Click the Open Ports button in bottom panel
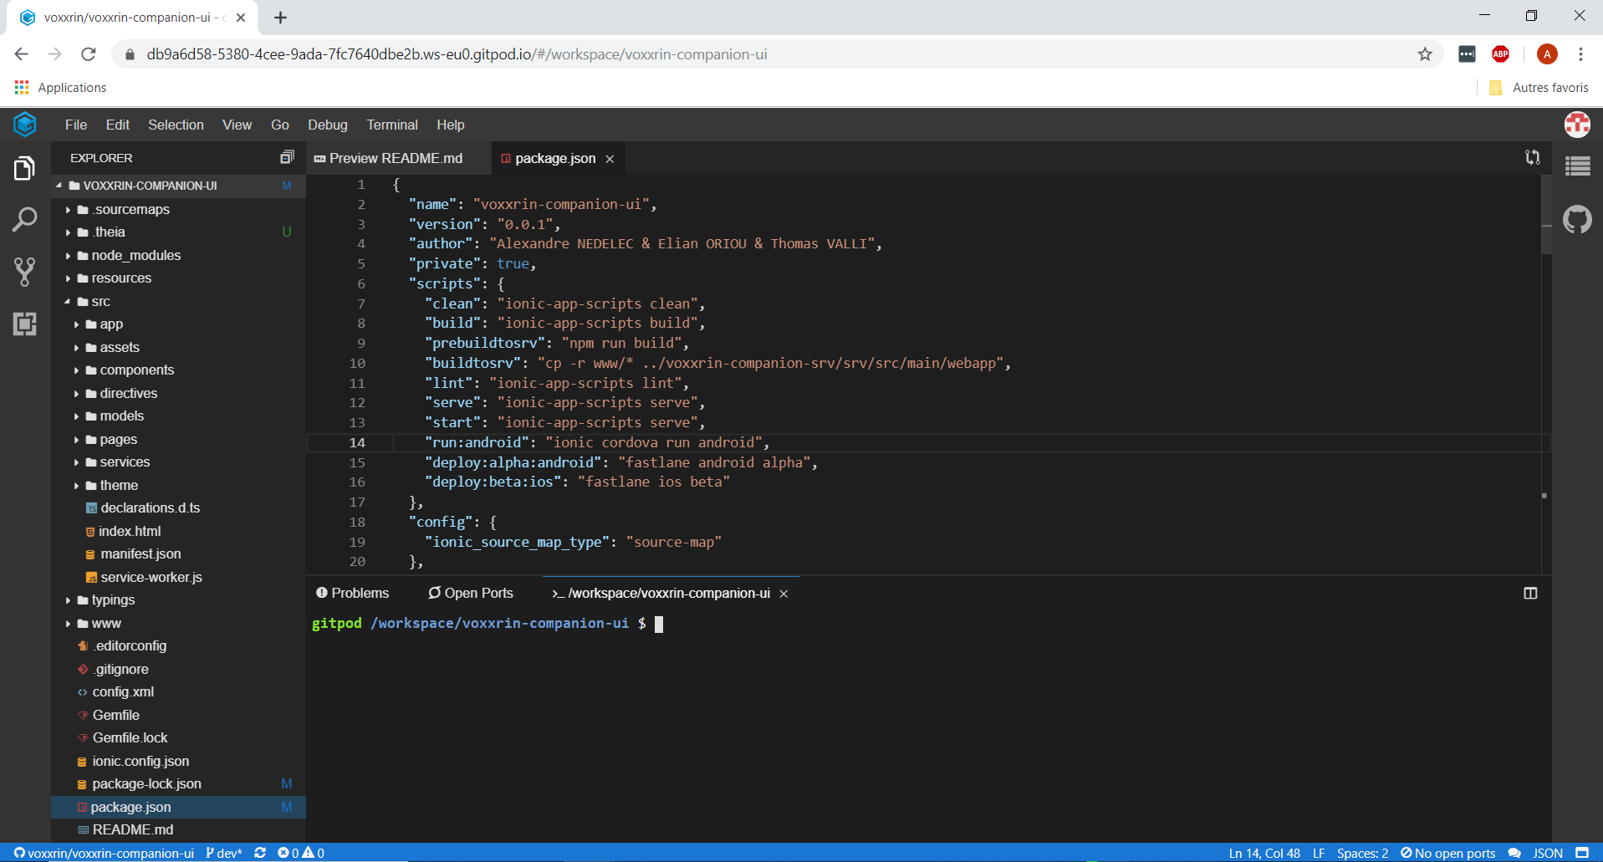Viewport: 1603px width, 862px height. pos(470,593)
